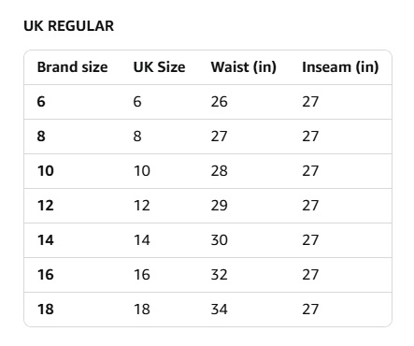Click waist value 32
This screenshot has height=346, width=414.
point(219,275)
